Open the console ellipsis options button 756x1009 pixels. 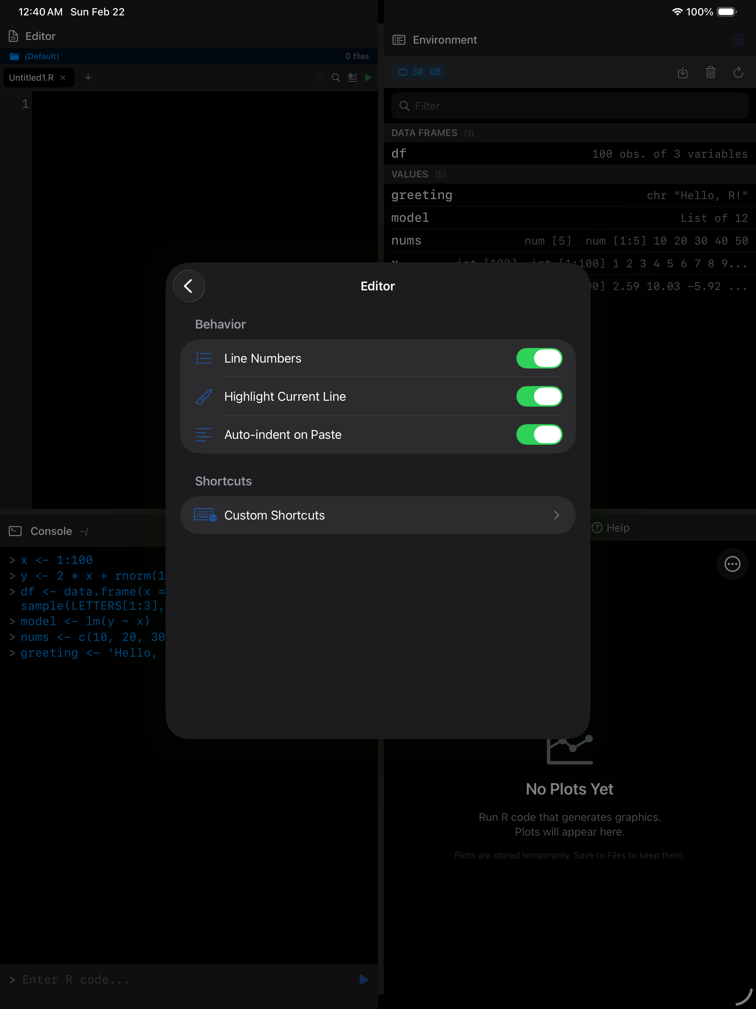pos(732,564)
